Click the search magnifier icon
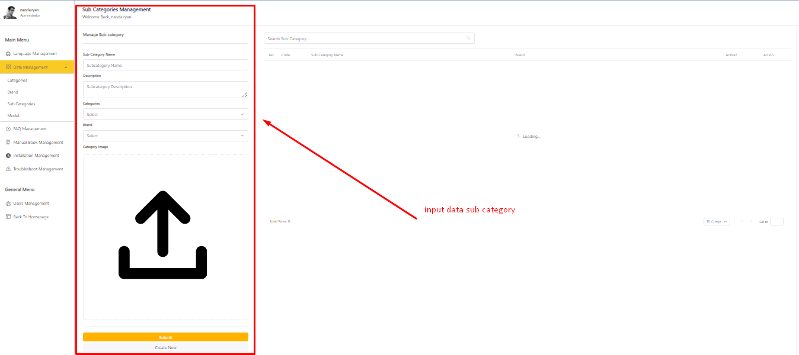Screen dimensions: 799x355 point(468,38)
